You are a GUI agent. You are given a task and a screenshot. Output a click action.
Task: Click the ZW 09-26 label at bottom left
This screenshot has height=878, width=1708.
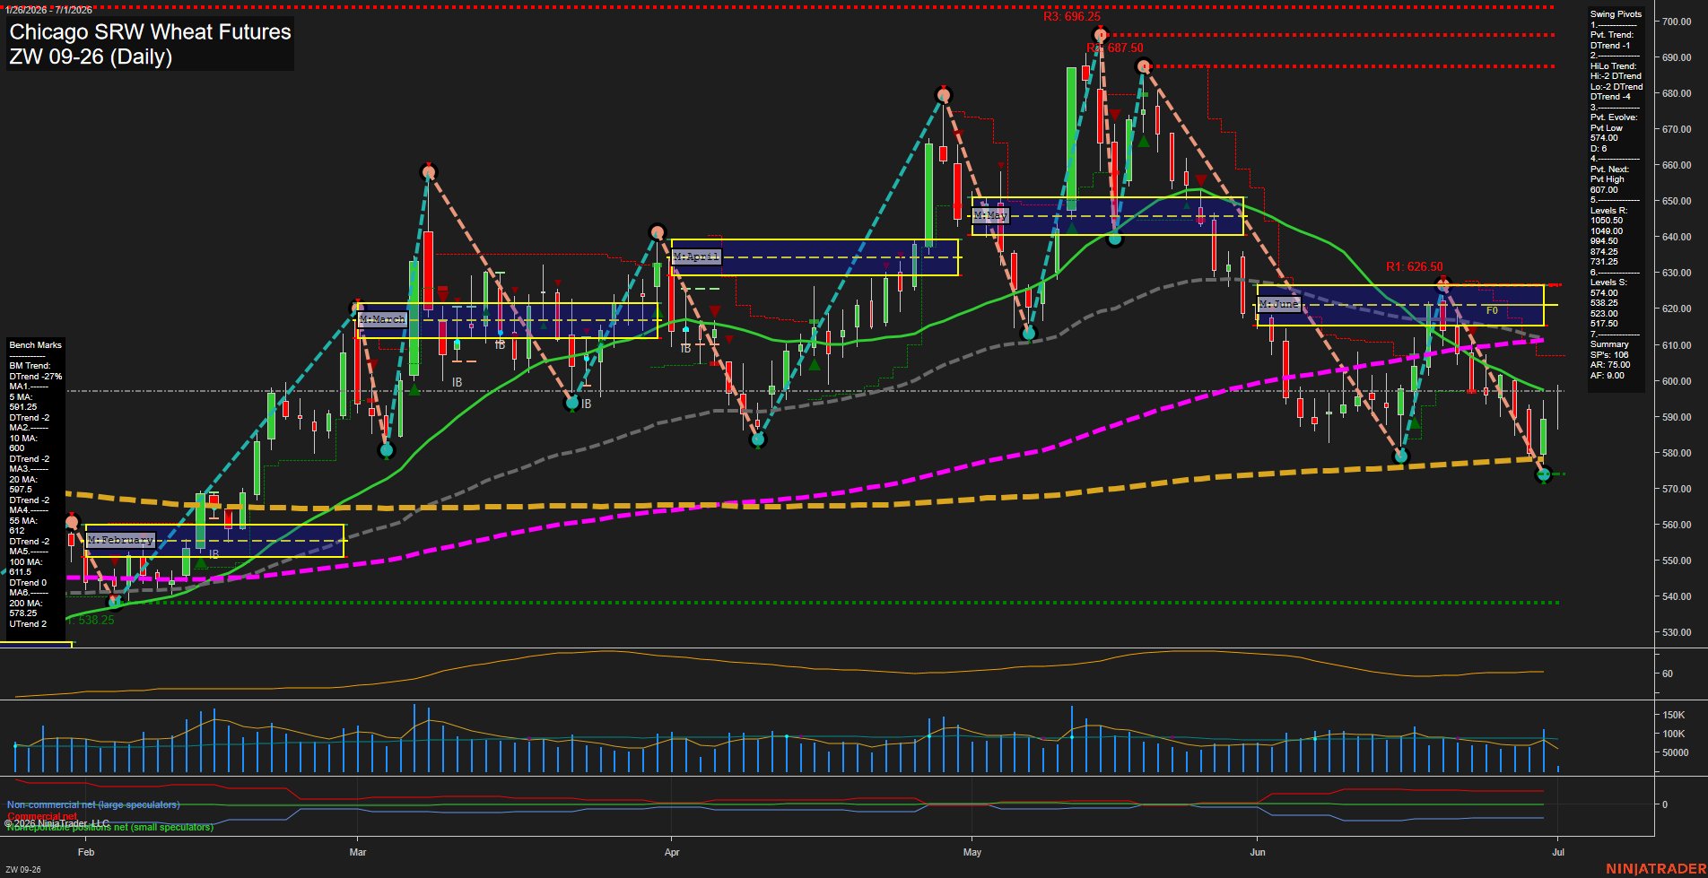23,869
